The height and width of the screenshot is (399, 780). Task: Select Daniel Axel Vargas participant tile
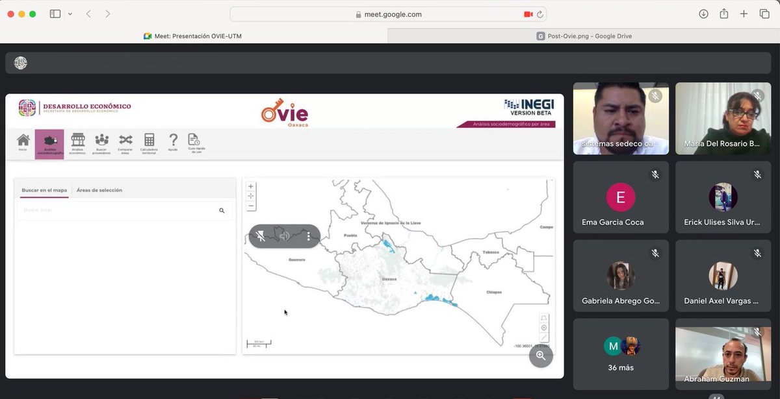pos(723,276)
